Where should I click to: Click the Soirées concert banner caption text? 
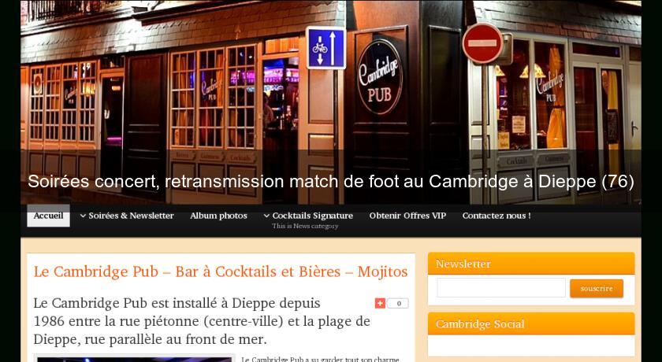coord(330,181)
